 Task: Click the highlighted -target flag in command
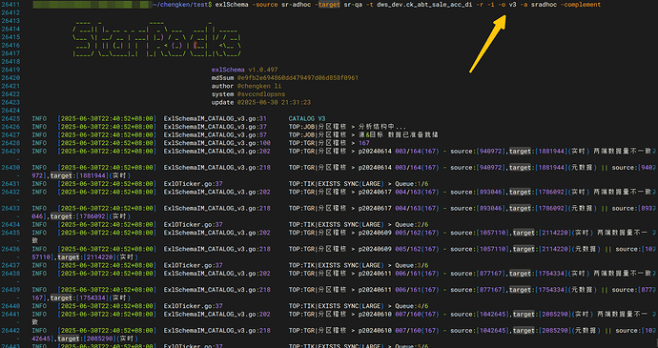(328, 5)
